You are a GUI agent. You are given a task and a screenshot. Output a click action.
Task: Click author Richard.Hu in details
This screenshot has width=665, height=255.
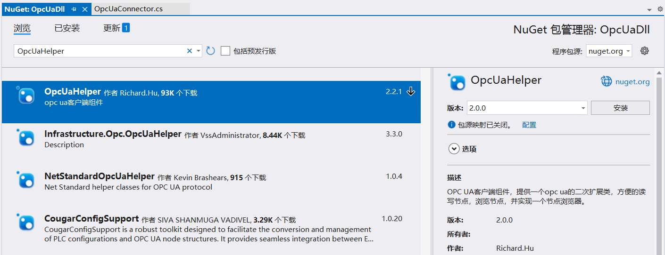click(x=515, y=248)
